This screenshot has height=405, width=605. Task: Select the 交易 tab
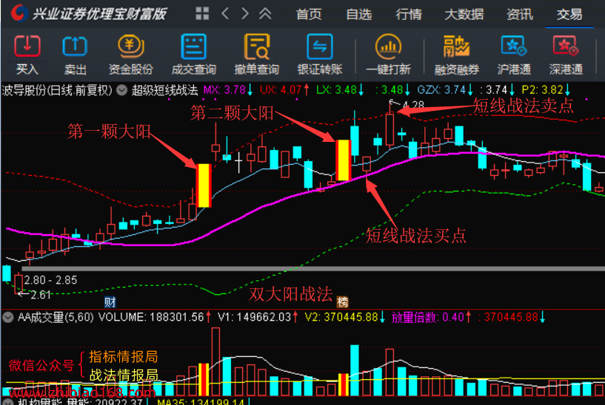pos(569,14)
